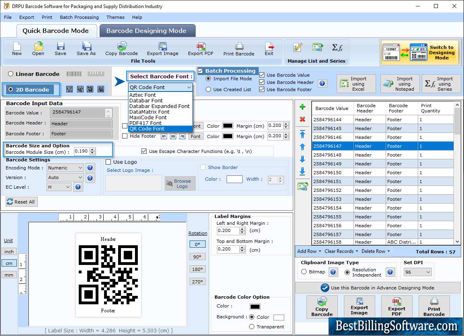The width and height of the screenshot is (464, 336).
Task: Click the Hide Footer row color swatch
Action: point(227,136)
